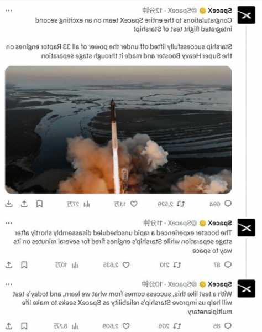Open more options on the first SpaceX tweet
Image resolution: width=262 pixels, height=332 pixels.
pyautogui.click(x=9, y=11)
